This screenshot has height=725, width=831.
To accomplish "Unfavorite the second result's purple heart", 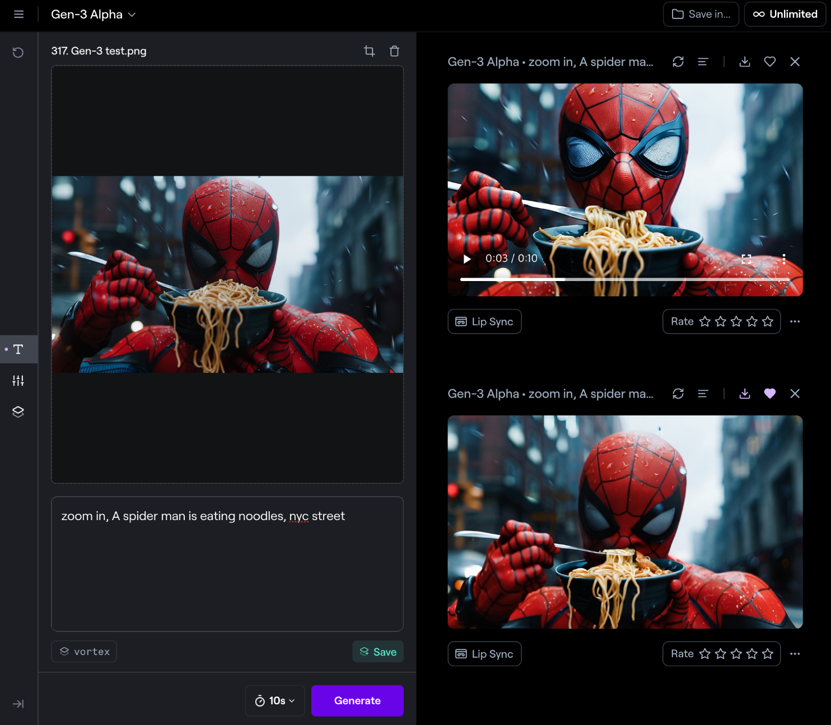I will 770,394.
